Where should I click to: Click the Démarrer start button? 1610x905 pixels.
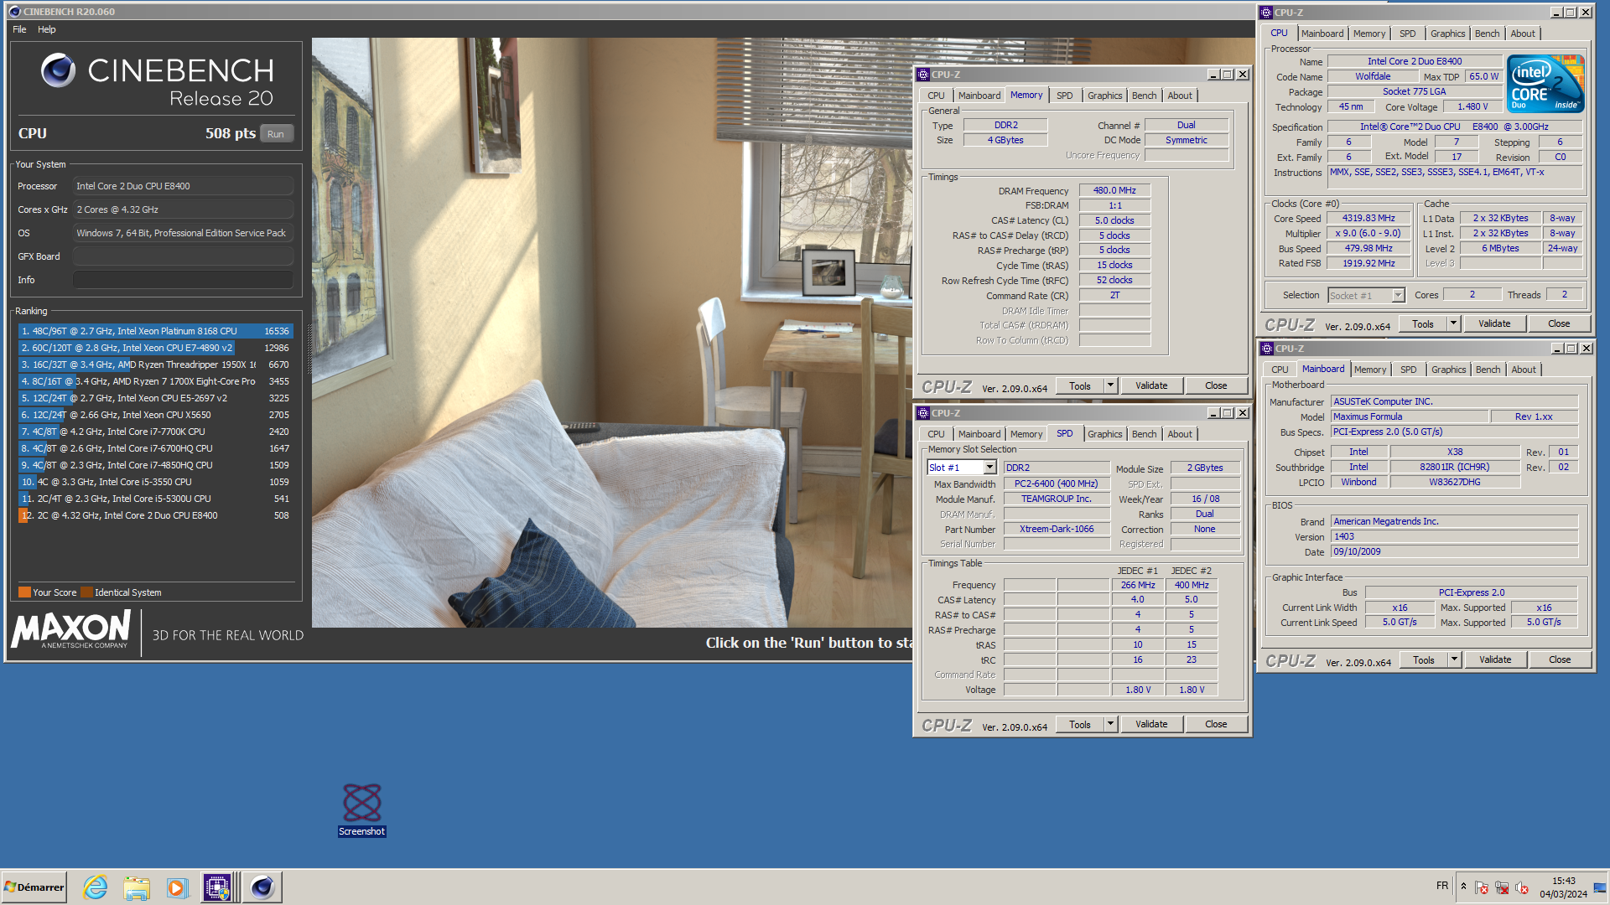(34, 887)
